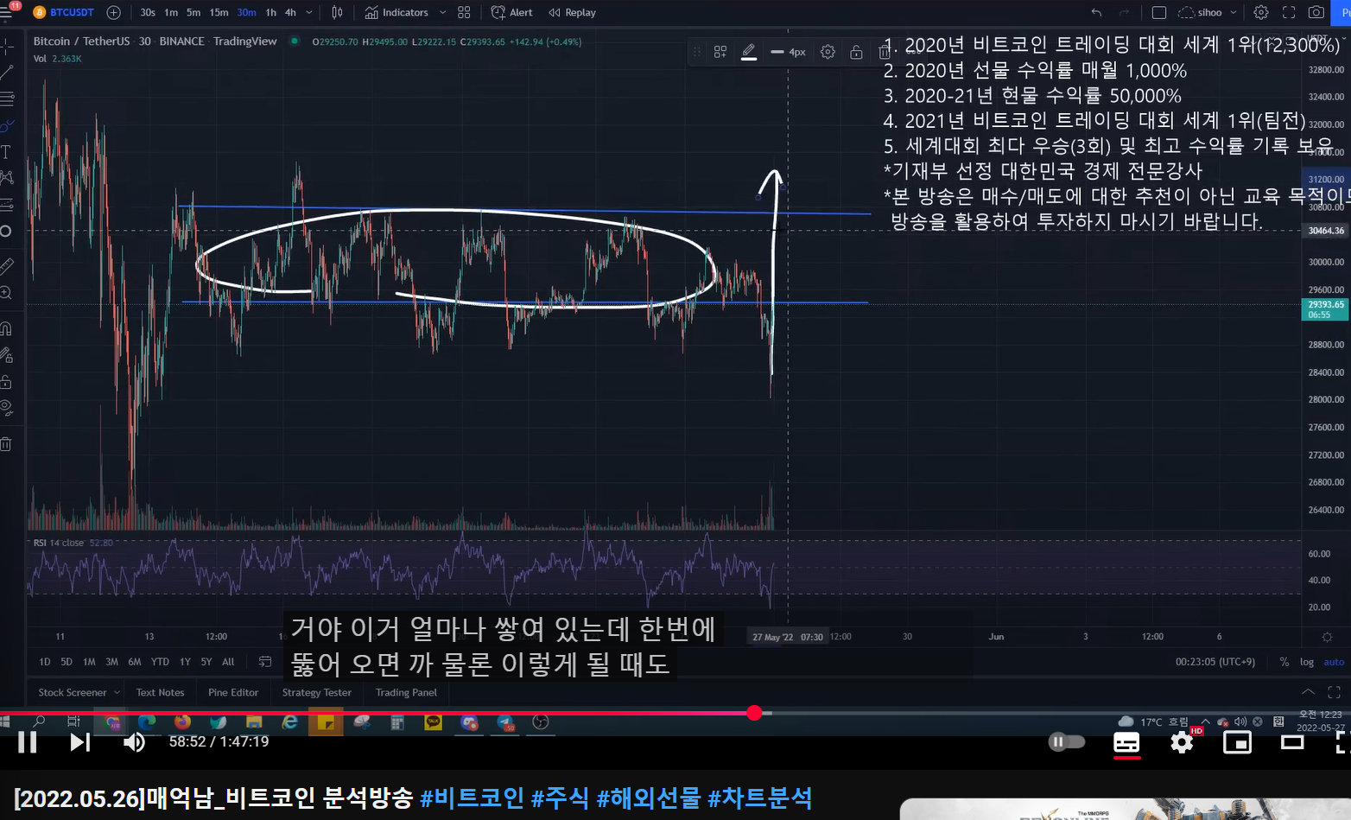Image resolution: width=1351 pixels, height=820 pixels.
Task: Toggle auto scale mode
Action: point(1334,662)
